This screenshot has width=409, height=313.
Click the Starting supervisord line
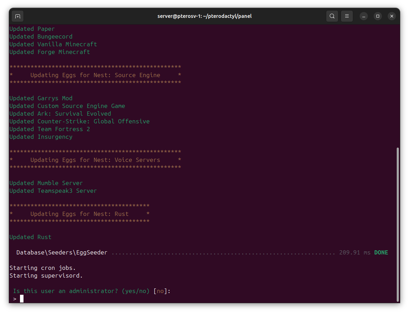pos(45,275)
